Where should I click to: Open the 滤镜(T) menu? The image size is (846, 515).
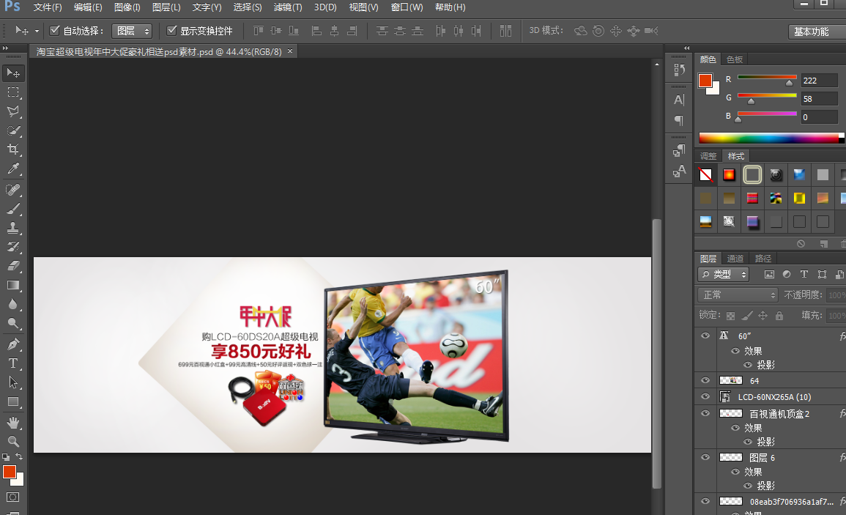tap(288, 7)
